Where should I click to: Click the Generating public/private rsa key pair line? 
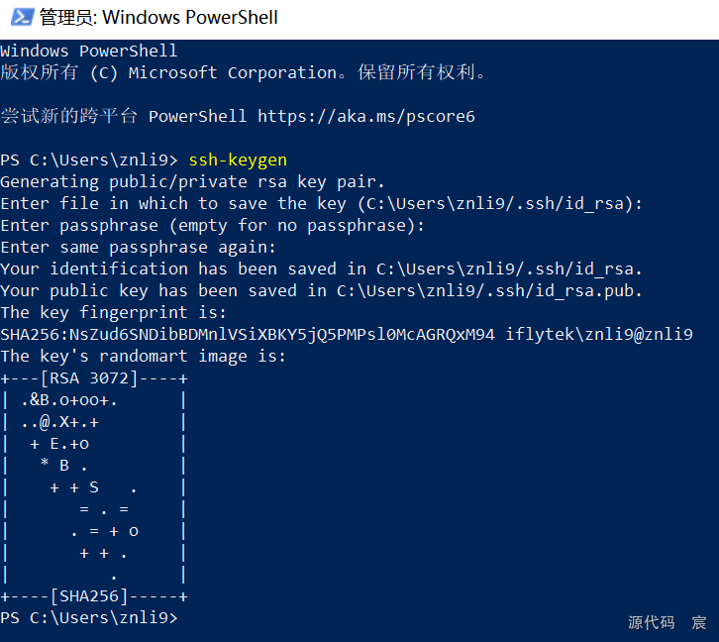click(x=192, y=181)
